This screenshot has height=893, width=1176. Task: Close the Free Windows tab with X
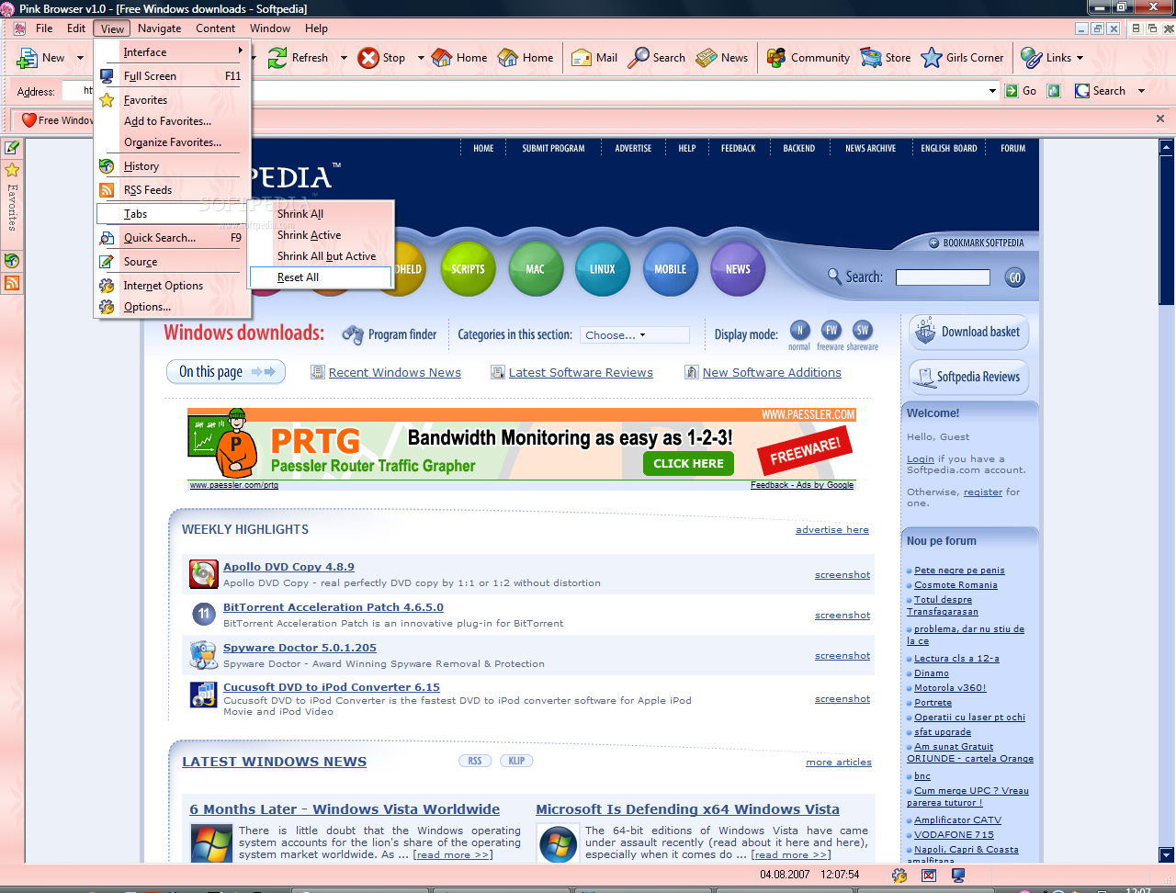[x=1160, y=119]
